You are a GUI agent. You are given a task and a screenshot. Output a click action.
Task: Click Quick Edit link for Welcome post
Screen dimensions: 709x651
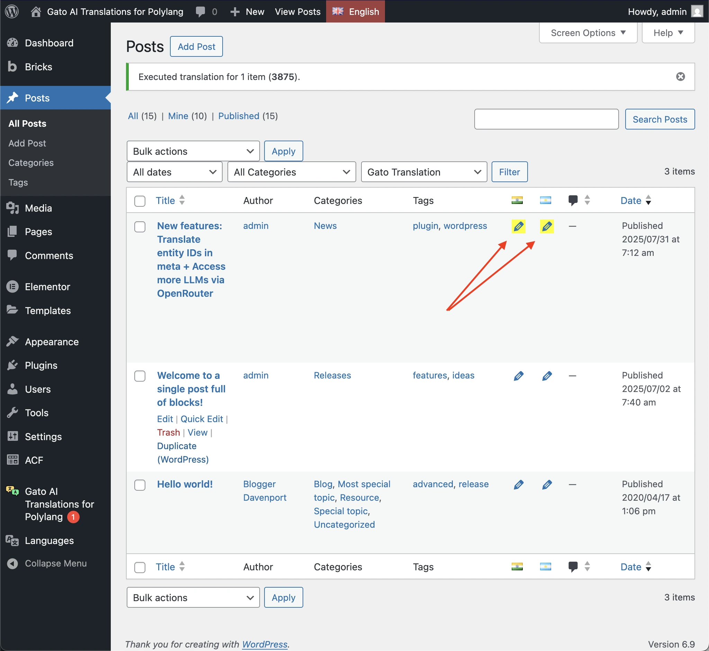click(201, 419)
